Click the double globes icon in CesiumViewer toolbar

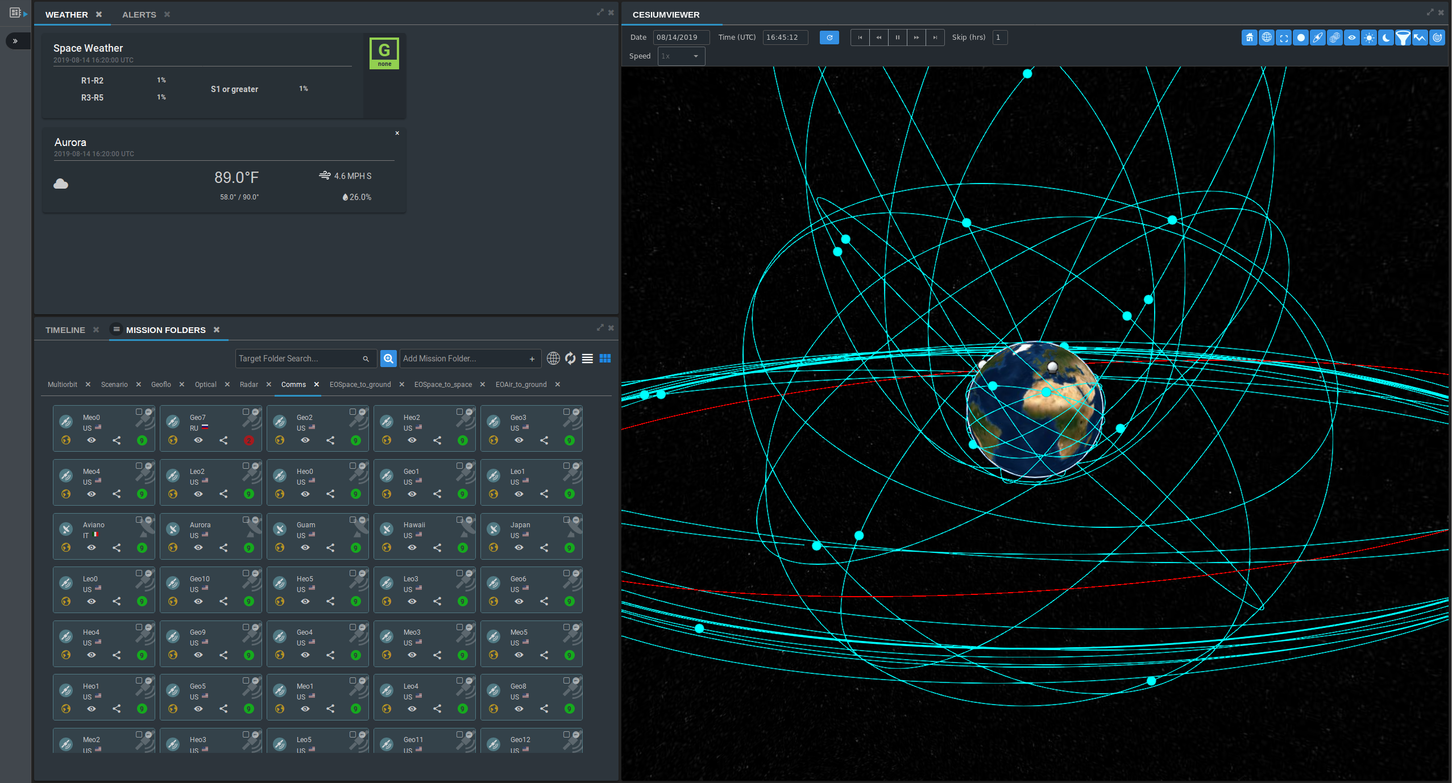(x=1334, y=38)
